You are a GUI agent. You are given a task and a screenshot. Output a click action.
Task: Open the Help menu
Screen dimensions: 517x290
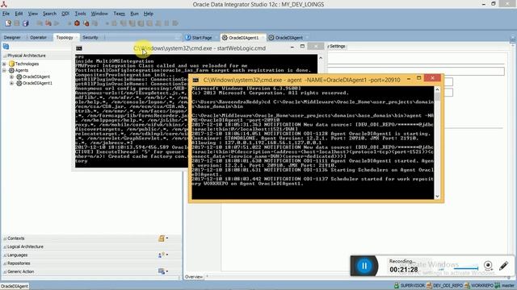point(149,14)
